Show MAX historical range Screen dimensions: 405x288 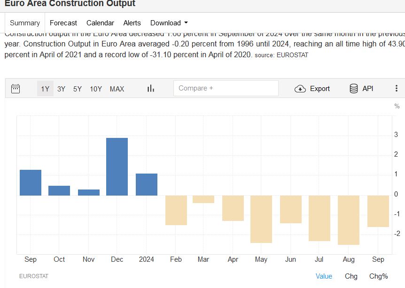(x=117, y=89)
